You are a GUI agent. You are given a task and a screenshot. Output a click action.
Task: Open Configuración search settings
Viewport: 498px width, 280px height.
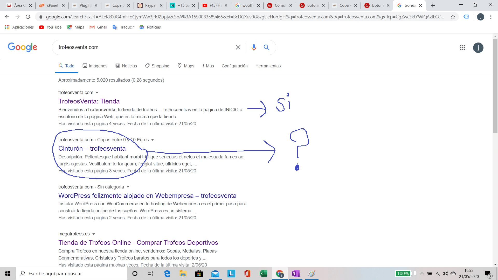coord(234,66)
